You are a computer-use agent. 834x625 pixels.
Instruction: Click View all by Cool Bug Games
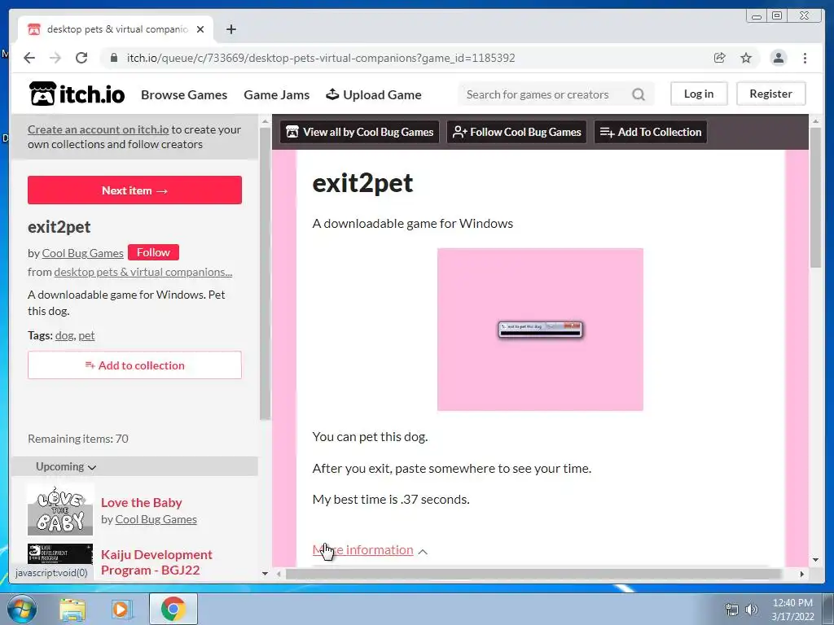(x=359, y=132)
